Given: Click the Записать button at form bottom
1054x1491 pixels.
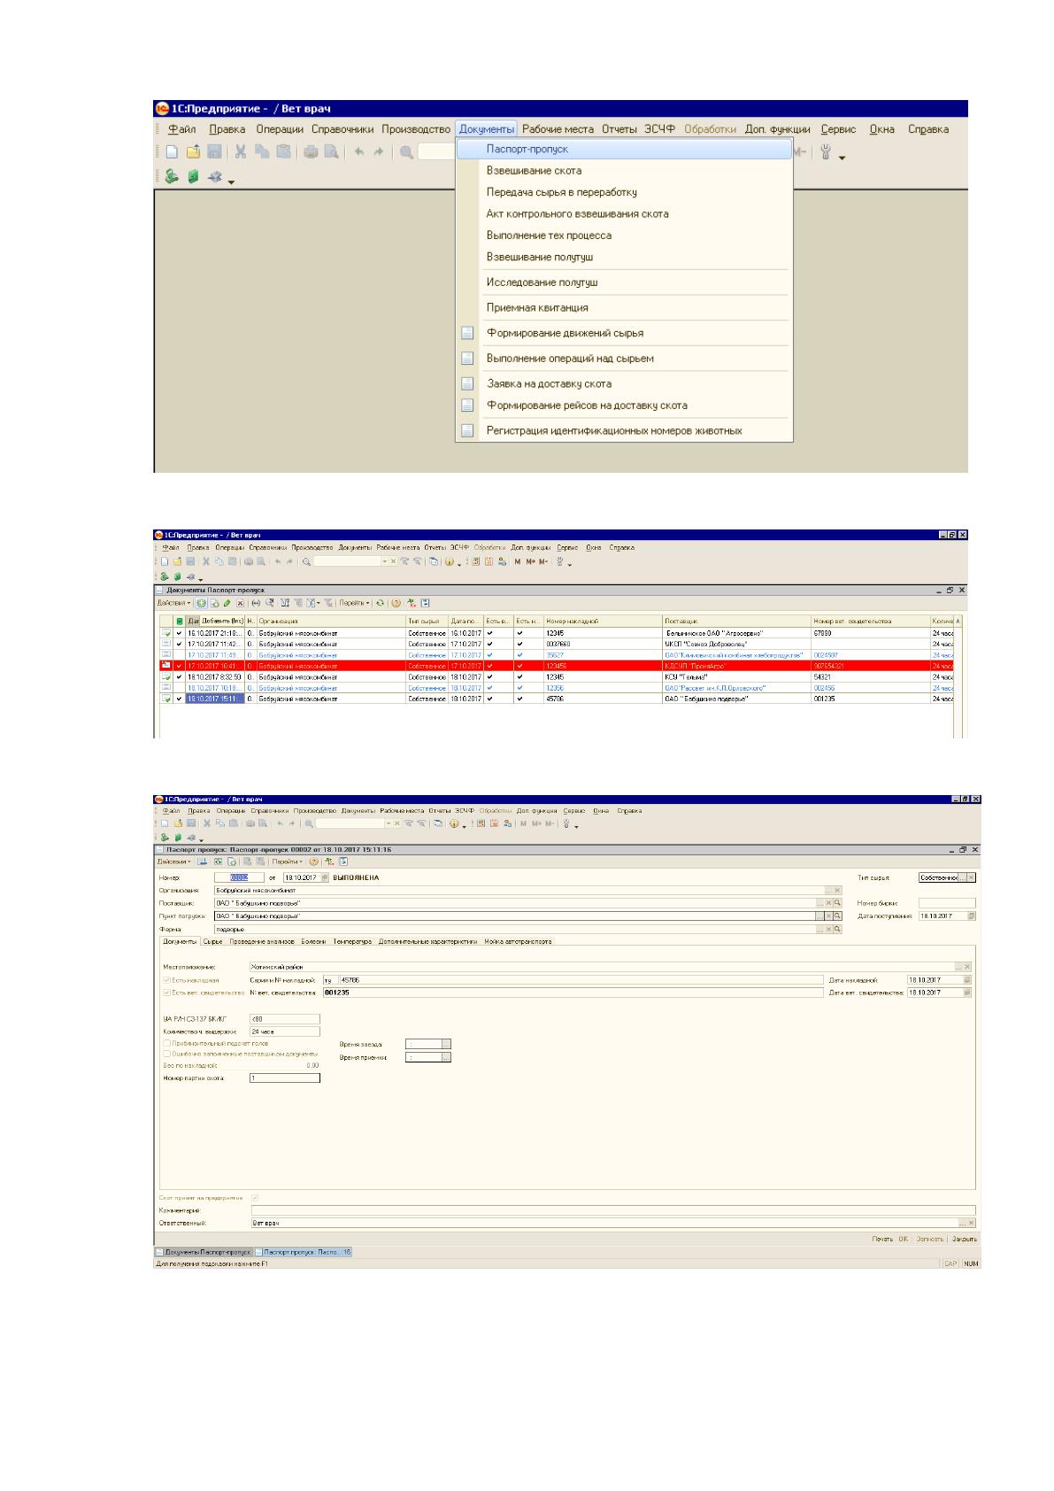Looking at the screenshot, I should pyautogui.click(x=930, y=1239).
